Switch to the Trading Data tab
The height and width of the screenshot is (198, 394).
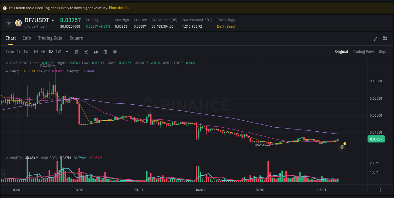coord(50,38)
